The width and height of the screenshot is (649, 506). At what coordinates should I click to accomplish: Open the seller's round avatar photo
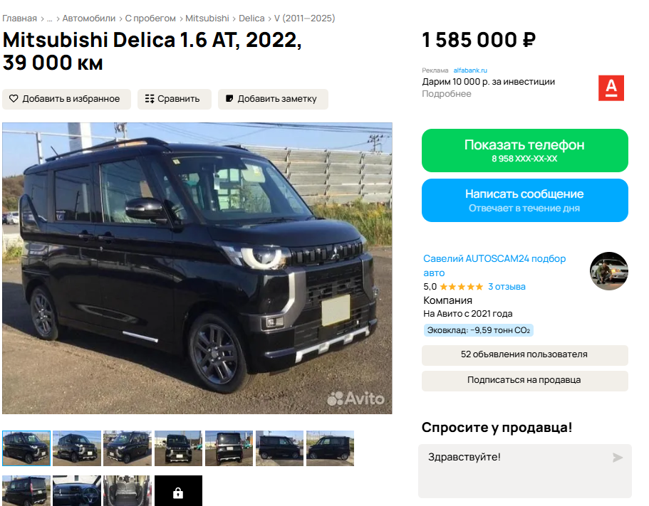[609, 271]
